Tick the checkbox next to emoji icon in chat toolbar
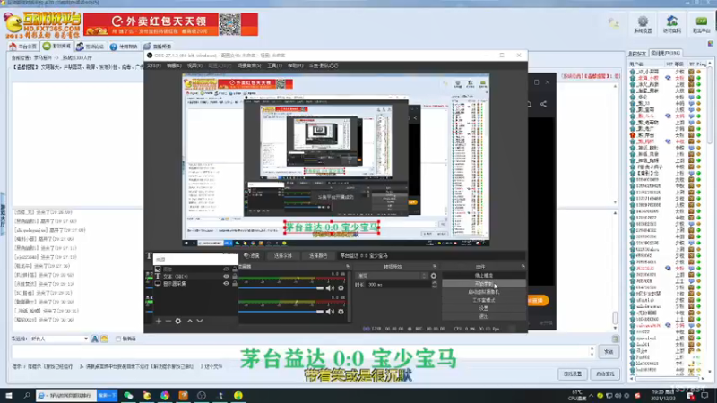This screenshot has height=403, width=717. [x=118, y=339]
